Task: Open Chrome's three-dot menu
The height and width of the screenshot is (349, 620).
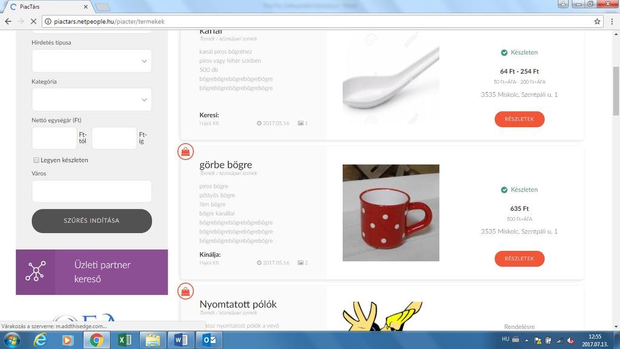Action: click(x=612, y=21)
